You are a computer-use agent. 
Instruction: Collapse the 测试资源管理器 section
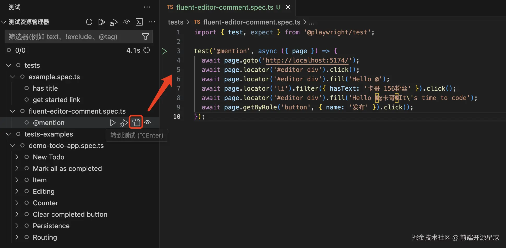click(4, 22)
